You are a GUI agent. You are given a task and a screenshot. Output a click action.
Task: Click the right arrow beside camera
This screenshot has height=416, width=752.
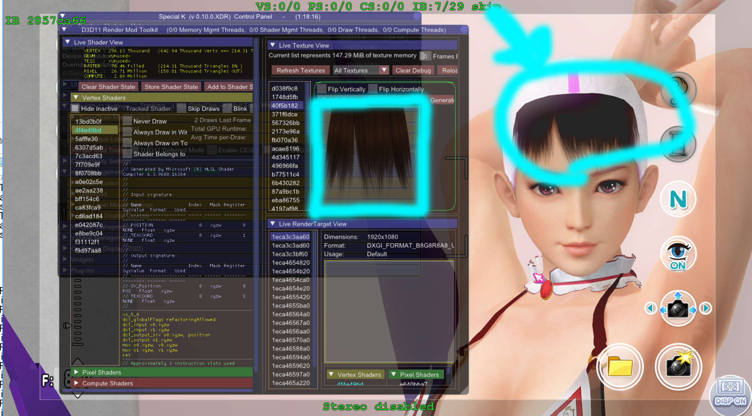pos(706,309)
